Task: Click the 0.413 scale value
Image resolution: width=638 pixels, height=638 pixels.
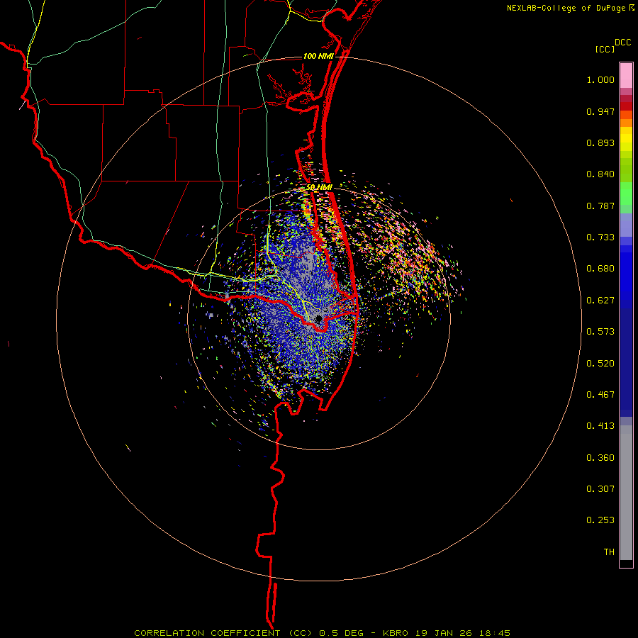Action: (600, 426)
